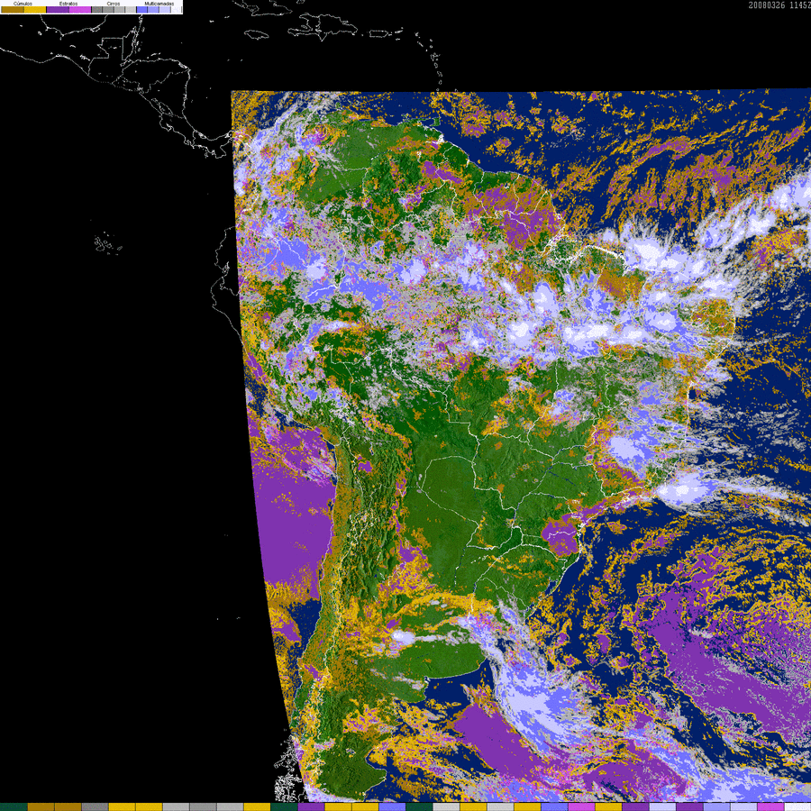The height and width of the screenshot is (811, 811).
Task: Click the dark gold Cúmulos legend swatch
Action: (x=13, y=9)
